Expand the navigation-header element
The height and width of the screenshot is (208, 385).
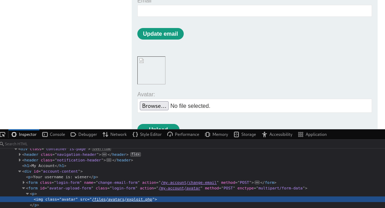(x=20, y=154)
